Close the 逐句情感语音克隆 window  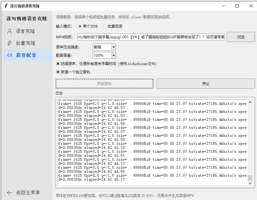[251, 6]
